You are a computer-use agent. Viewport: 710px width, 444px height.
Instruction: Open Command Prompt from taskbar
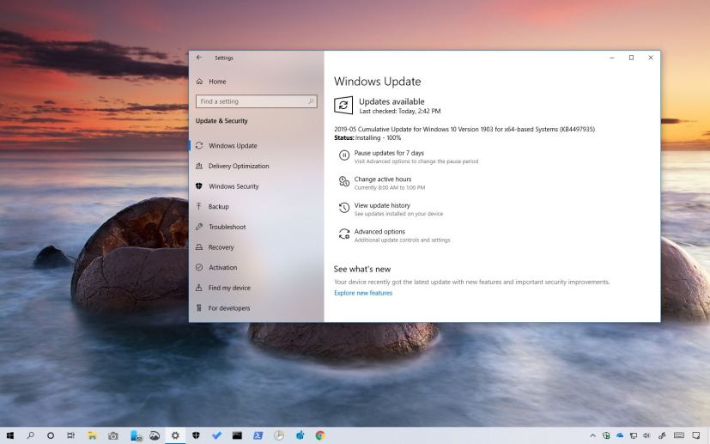(237, 435)
